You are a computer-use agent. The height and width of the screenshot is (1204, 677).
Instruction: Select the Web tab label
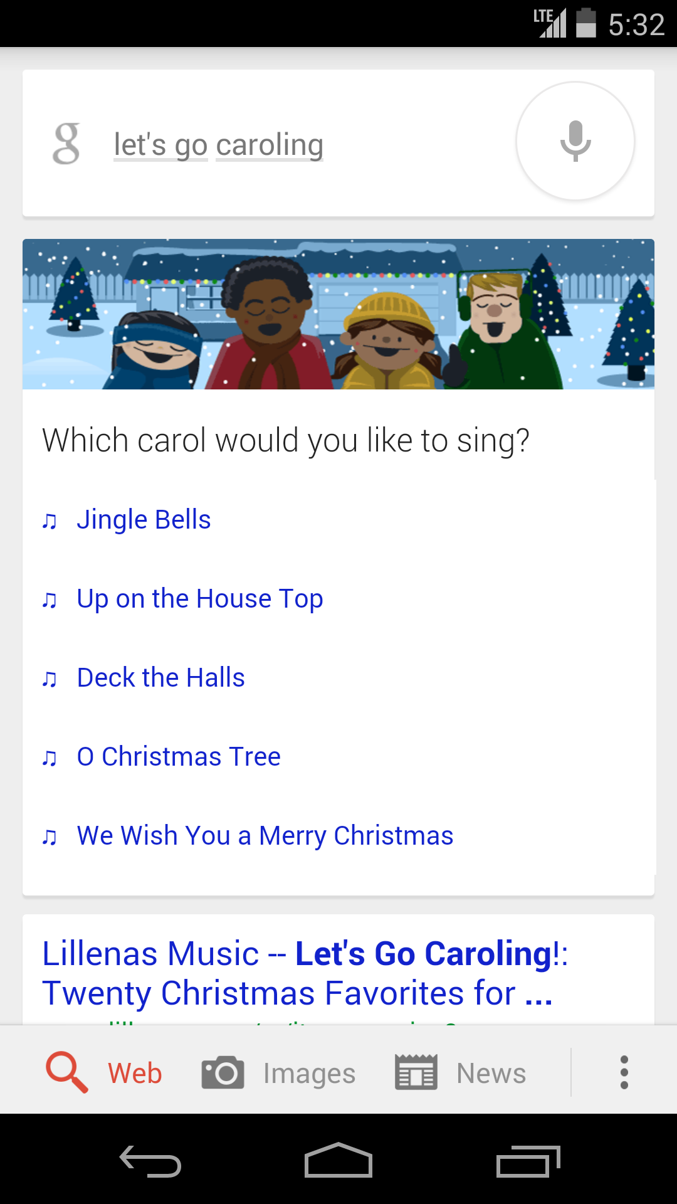tap(135, 1073)
